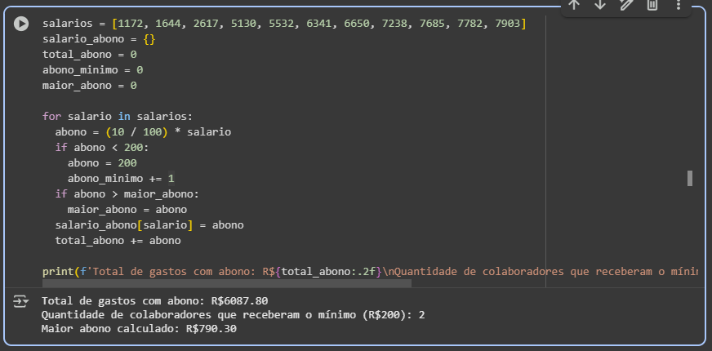712x351 pixels.
Task: Click the print f-string statement line
Action: (x=370, y=272)
